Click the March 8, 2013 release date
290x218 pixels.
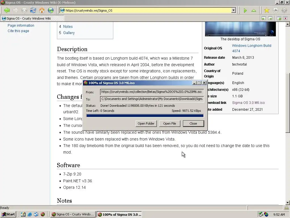coord(243,57)
